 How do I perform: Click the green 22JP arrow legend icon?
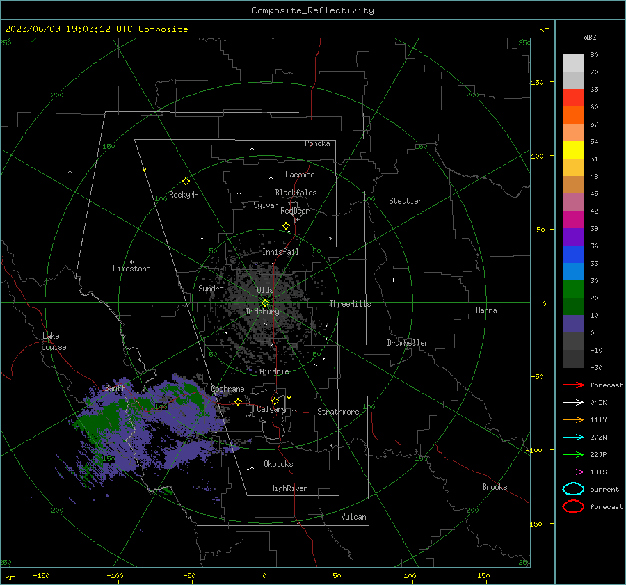pos(573,454)
